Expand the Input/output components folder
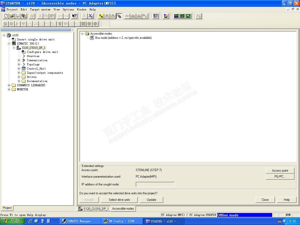The image size is (300, 225). point(19,73)
